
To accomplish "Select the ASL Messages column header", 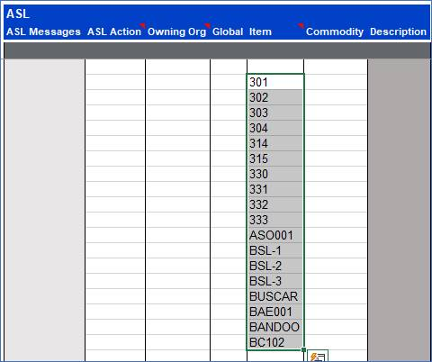I will click(43, 32).
